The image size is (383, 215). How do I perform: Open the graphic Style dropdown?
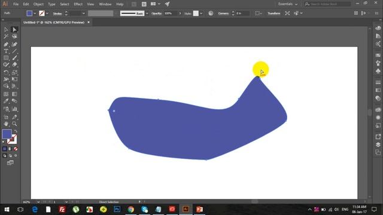tap(201, 13)
